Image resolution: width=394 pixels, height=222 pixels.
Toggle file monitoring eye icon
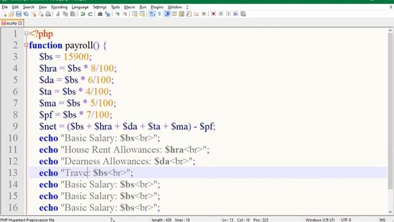tap(204, 14)
